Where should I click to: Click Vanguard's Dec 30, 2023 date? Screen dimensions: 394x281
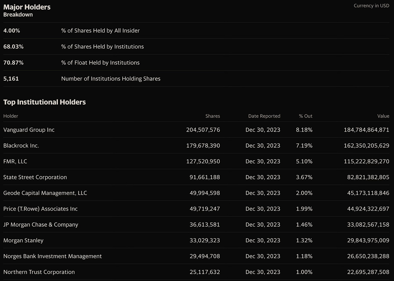point(263,130)
